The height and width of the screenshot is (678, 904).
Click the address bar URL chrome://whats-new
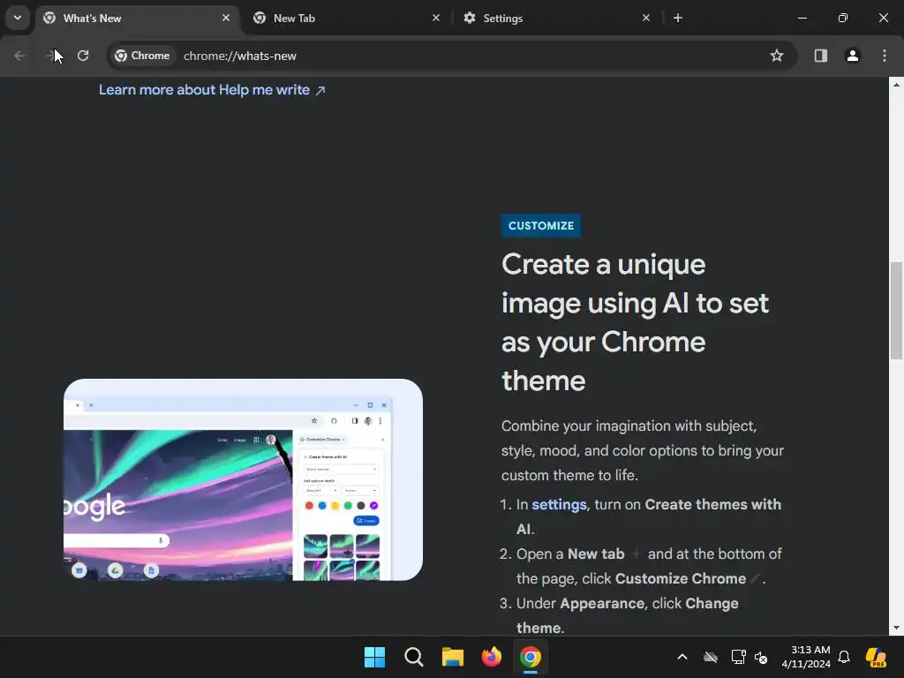(x=240, y=56)
